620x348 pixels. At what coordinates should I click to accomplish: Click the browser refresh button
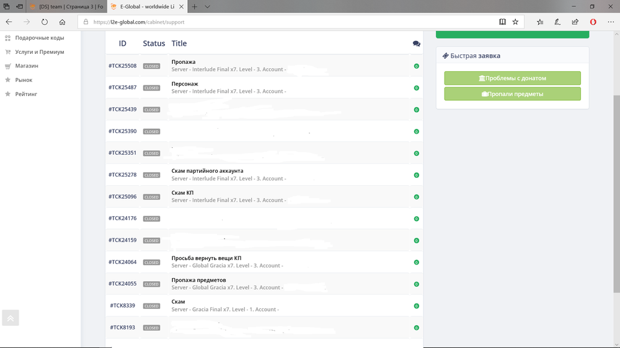pyautogui.click(x=45, y=22)
